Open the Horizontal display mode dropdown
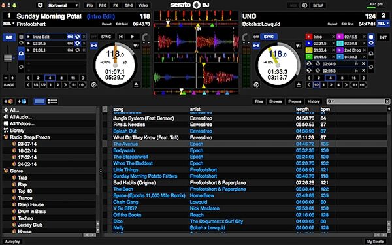The height and width of the screenshot is (245, 392). [63, 5]
